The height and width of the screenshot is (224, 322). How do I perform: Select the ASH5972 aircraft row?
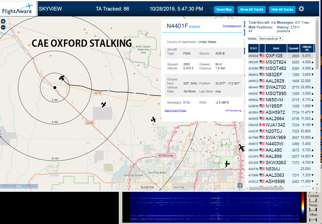tap(281, 112)
